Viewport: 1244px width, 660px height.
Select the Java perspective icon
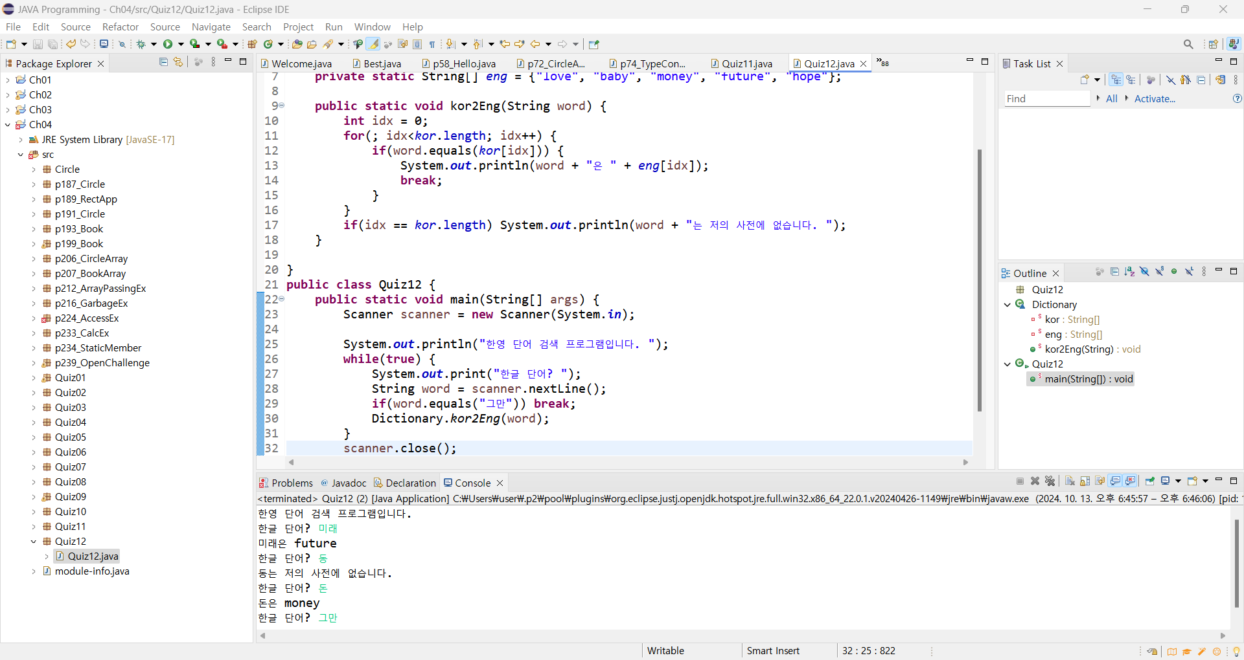(x=1234, y=44)
